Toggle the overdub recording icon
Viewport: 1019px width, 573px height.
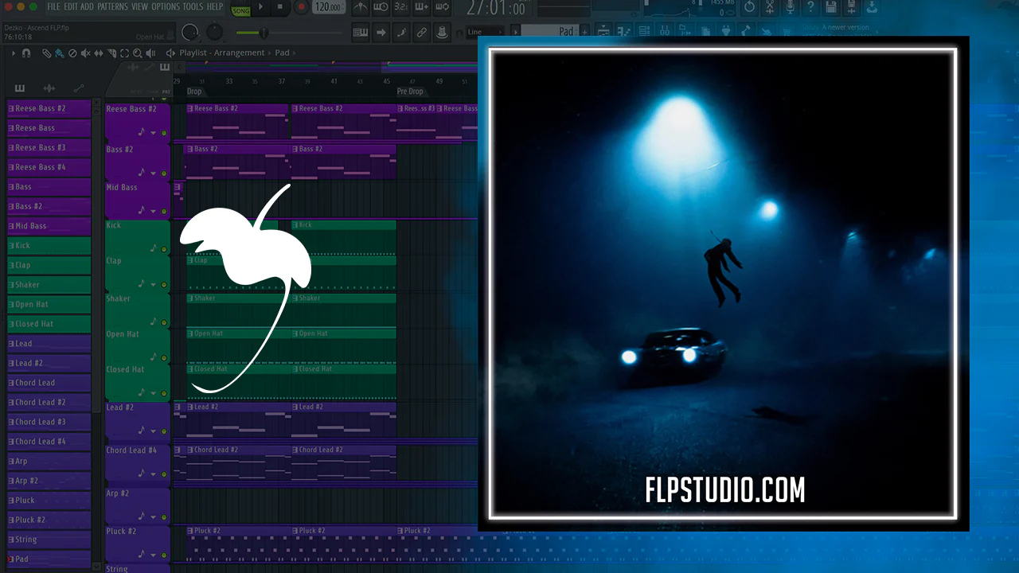pyautogui.click(x=423, y=8)
